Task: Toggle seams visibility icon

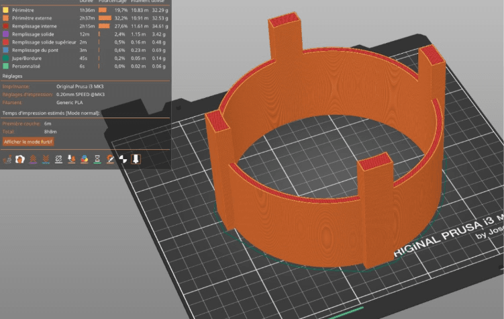Action: click(x=58, y=159)
